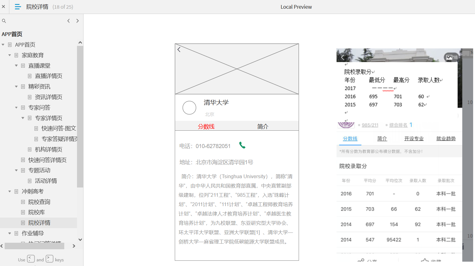The image size is (475, 266).
Task: Go to previous page with left chevron
Action: pyautogui.click(x=69, y=21)
